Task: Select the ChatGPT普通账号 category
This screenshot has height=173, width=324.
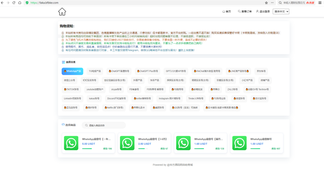Action: [x=119, y=71]
